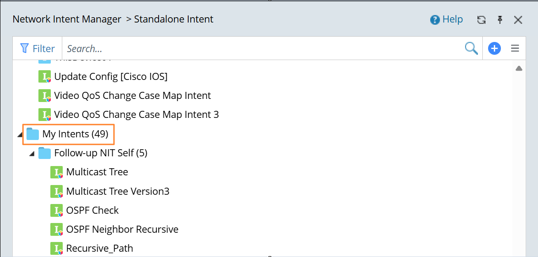Image resolution: width=538 pixels, height=257 pixels.
Task: Click the Multicast Tree intent icon
Action: (x=57, y=172)
